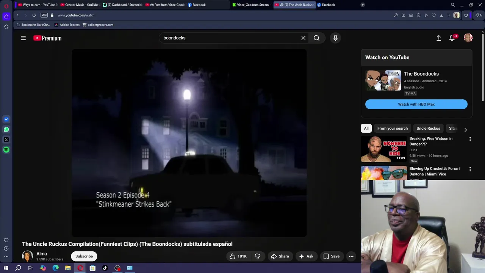
Task: Open Messenger in Opera sidebar
Action: pos(6,119)
